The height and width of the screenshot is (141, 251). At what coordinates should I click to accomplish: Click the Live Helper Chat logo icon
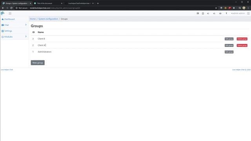[x=3, y=13]
